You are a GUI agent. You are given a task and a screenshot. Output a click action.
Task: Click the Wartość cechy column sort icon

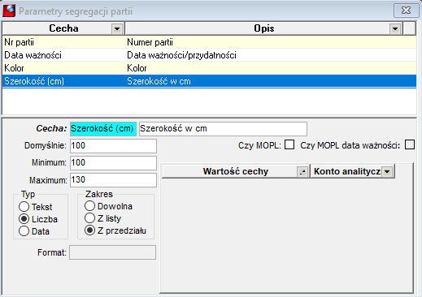pyautogui.click(x=302, y=171)
